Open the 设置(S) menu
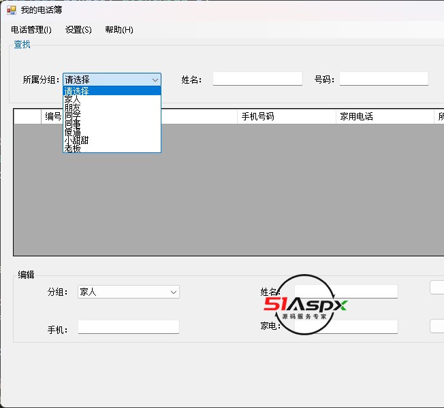 [x=78, y=30]
